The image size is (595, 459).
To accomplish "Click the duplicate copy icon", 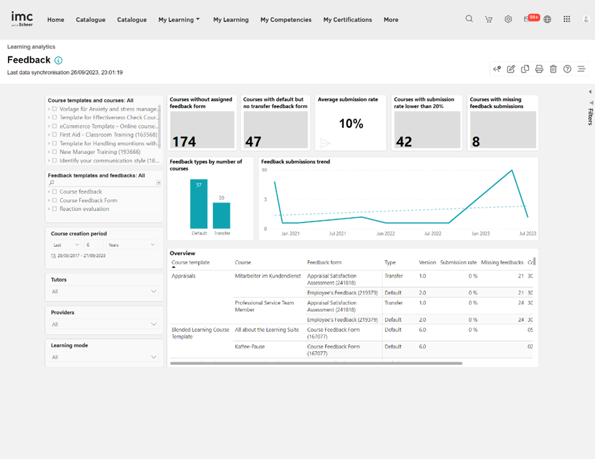I will pyautogui.click(x=525, y=69).
